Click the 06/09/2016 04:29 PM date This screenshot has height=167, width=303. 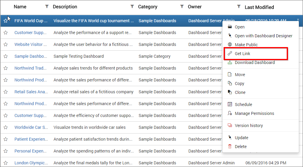click(x=266, y=163)
